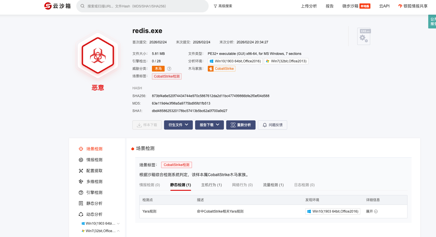Expand 展开 details for Yara规则 row
The image size is (436, 237).
[372, 211]
